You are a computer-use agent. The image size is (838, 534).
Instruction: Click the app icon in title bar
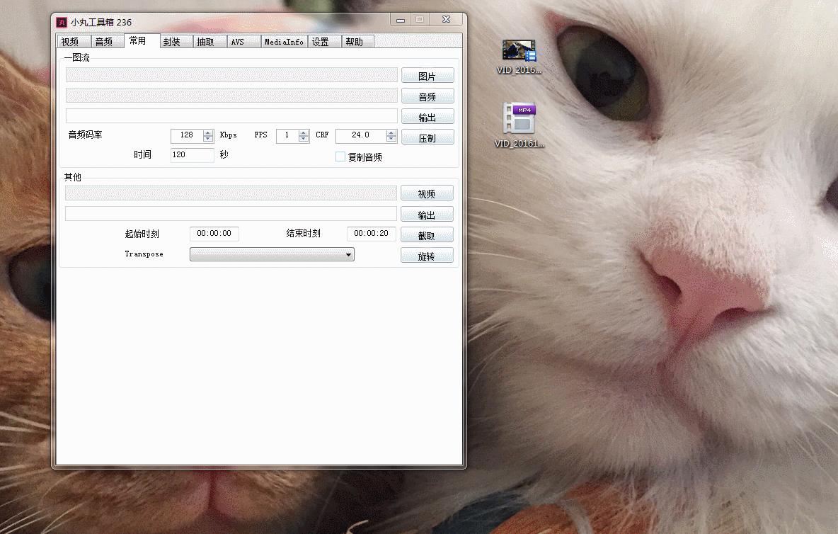point(62,22)
